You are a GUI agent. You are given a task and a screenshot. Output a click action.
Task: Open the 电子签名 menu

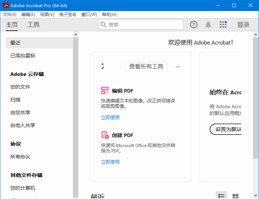click(68, 15)
